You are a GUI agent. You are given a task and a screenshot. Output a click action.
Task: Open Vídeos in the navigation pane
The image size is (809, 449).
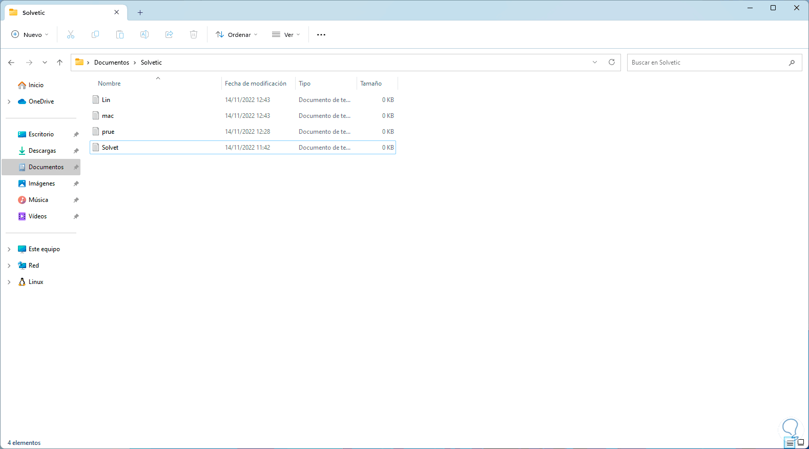point(37,216)
